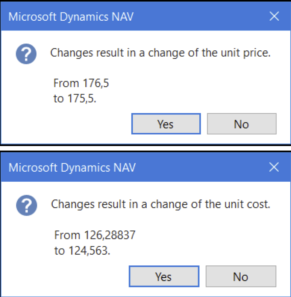Click the 'From 126,28837' line
Viewport: 291px width, 297px height.
95,235
